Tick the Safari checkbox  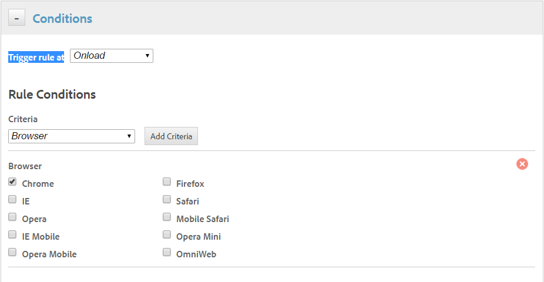click(167, 199)
